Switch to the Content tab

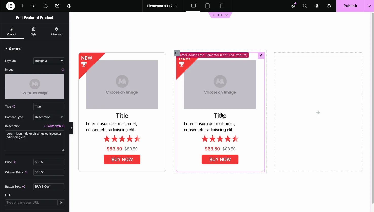[12, 31]
